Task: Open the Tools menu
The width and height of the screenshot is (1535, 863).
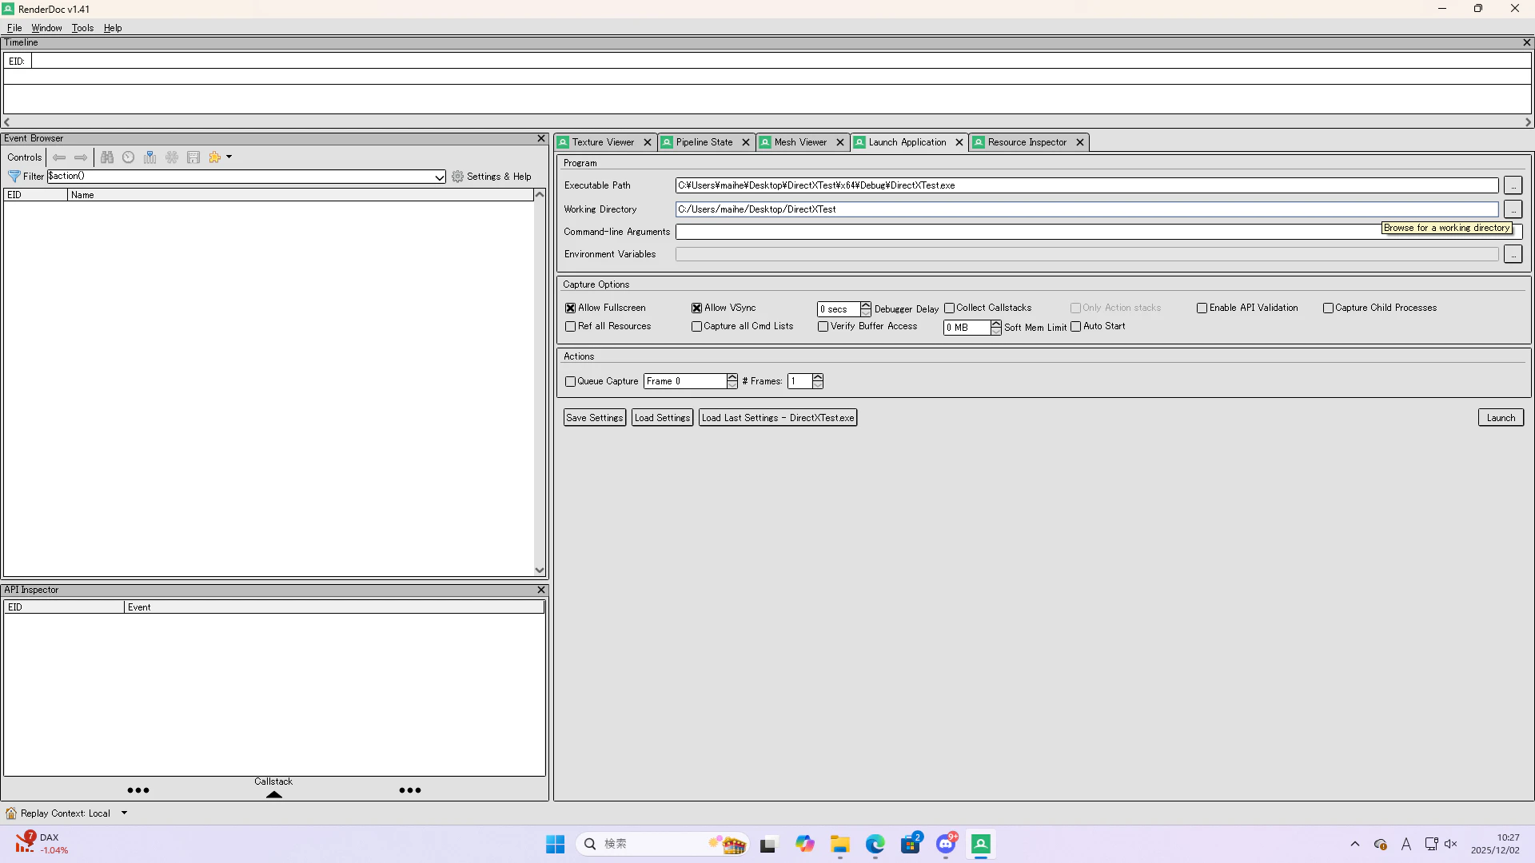Action: pyautogui.click(x=82, y=28)
